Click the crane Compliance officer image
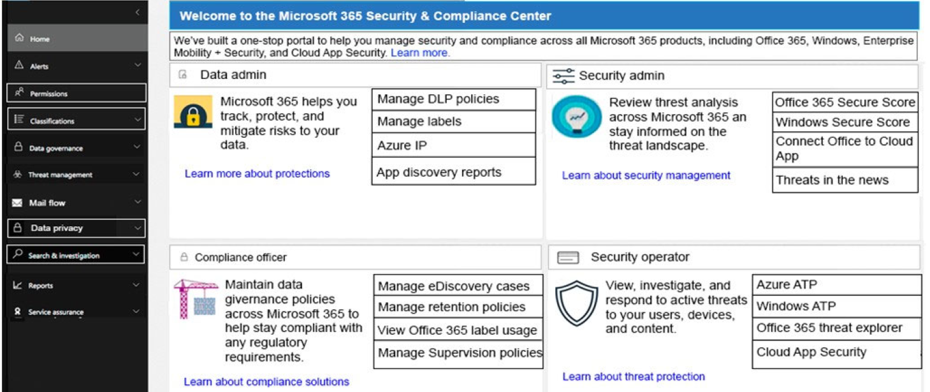 tap(195, 299)
